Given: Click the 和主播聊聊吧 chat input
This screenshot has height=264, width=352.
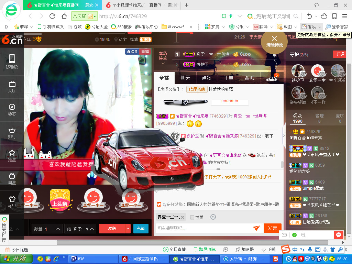Looking at the screenshot, I should pyautogui.click(x=204, y=228).
